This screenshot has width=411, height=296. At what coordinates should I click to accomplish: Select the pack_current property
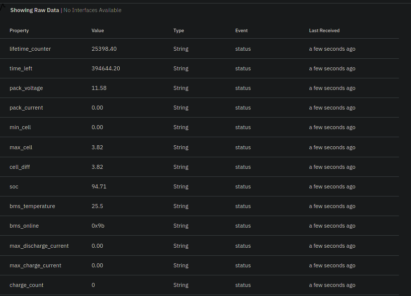tap(26, 108)
